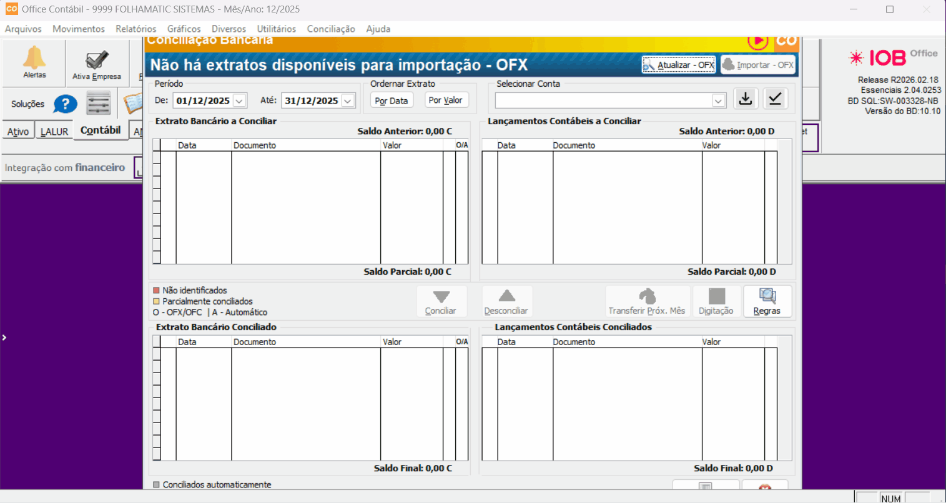Expand the De start date dropdown
This screenshot has width=946, height=503.
240,101
